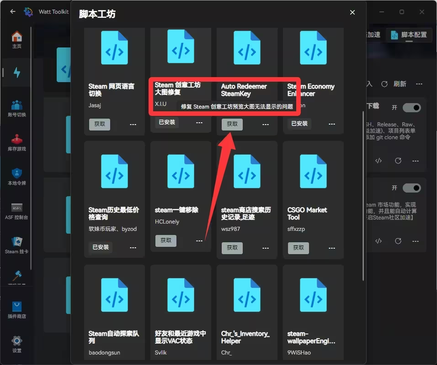Image resolution: width=437 pixels, height=365 pixels.
Task: Get the steam一键移除 script
Action: pos(166,240)
